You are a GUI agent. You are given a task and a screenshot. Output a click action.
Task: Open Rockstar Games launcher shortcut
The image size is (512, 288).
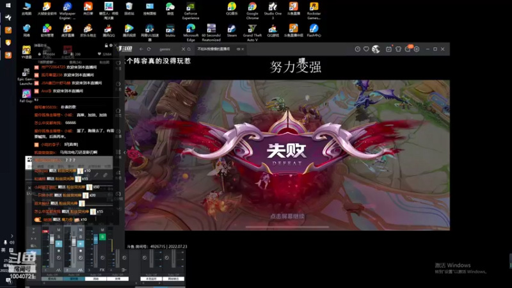(314, 10)
